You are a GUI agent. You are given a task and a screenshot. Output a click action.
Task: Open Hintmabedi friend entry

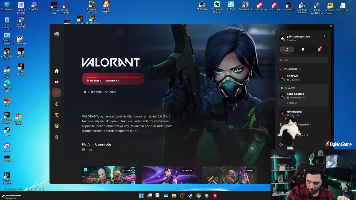303,113
